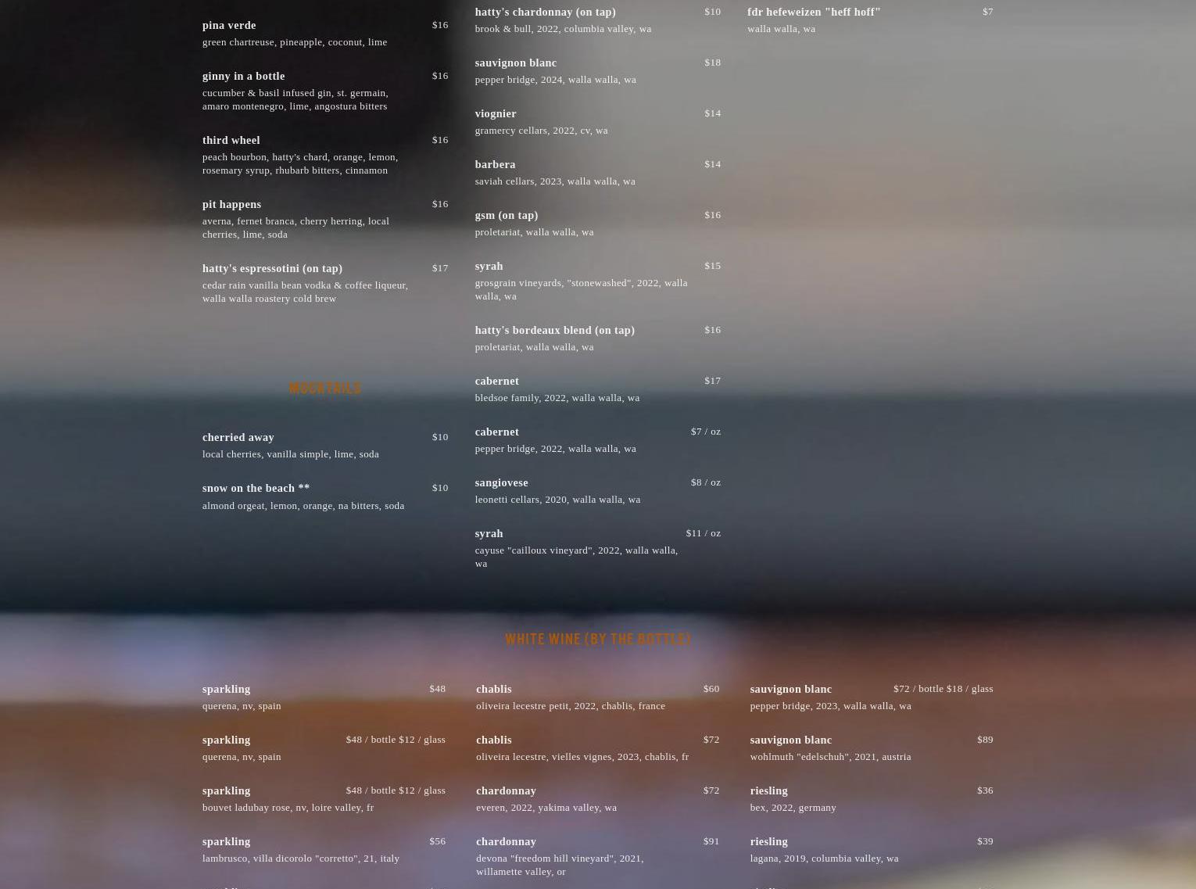
Task: Select "bex, 2022, germany" riesling description
Action: [793, 808]
